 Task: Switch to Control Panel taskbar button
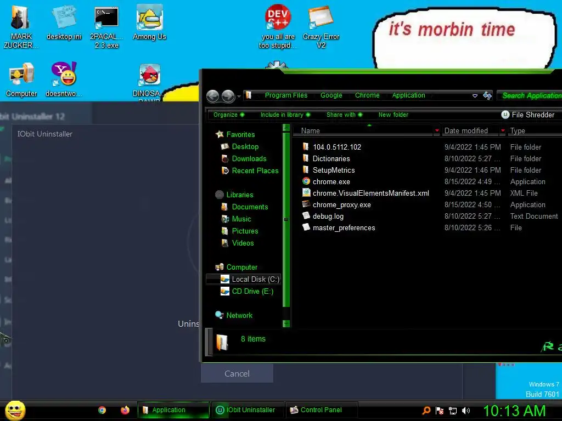pos(321,410)
